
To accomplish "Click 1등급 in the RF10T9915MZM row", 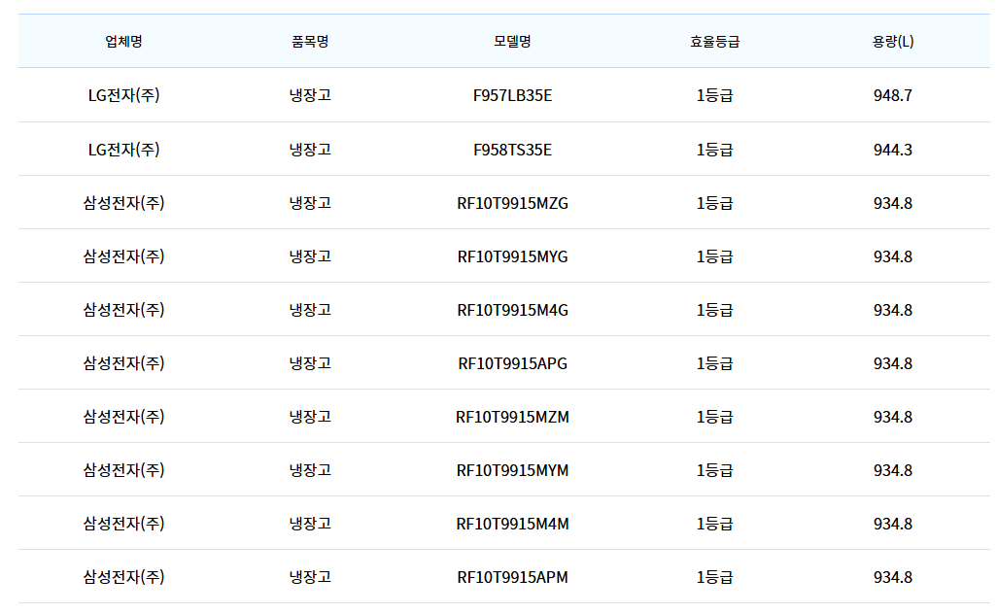I will tap(714, 417).
